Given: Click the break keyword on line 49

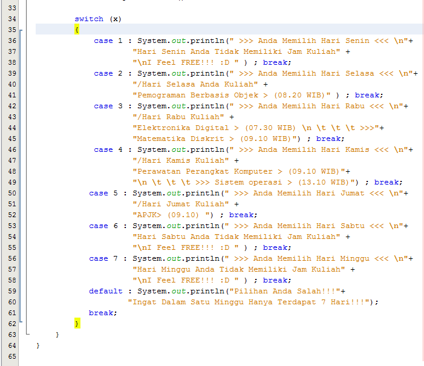Looking at the screenshot, I should pos(386,182).
